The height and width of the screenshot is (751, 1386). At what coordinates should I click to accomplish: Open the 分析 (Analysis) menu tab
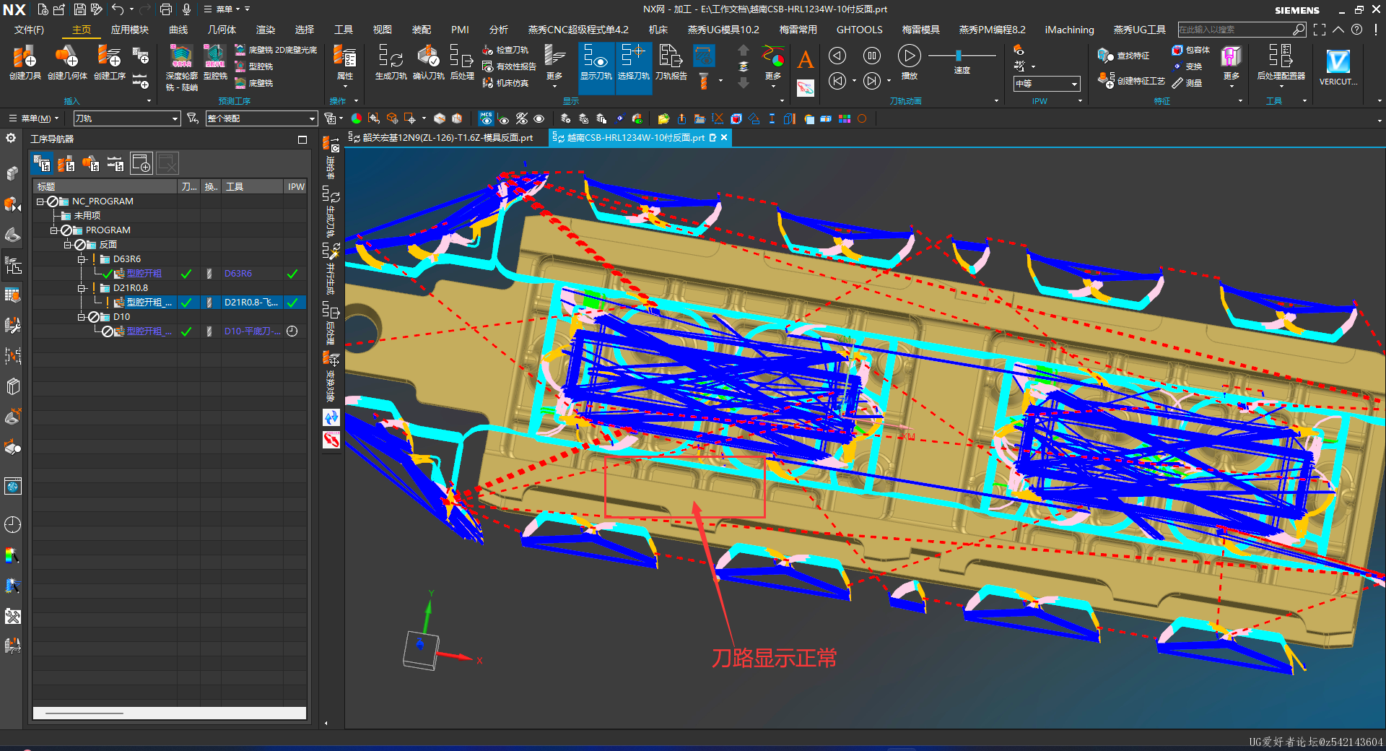point(498,30)
